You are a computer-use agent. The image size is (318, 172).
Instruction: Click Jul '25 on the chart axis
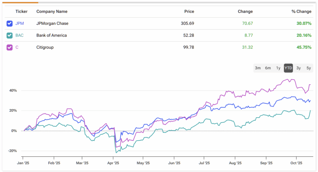pyautogui.click(x=204, y=163)
